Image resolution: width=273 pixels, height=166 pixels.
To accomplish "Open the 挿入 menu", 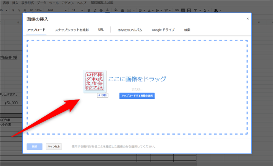I will point(15,3).
